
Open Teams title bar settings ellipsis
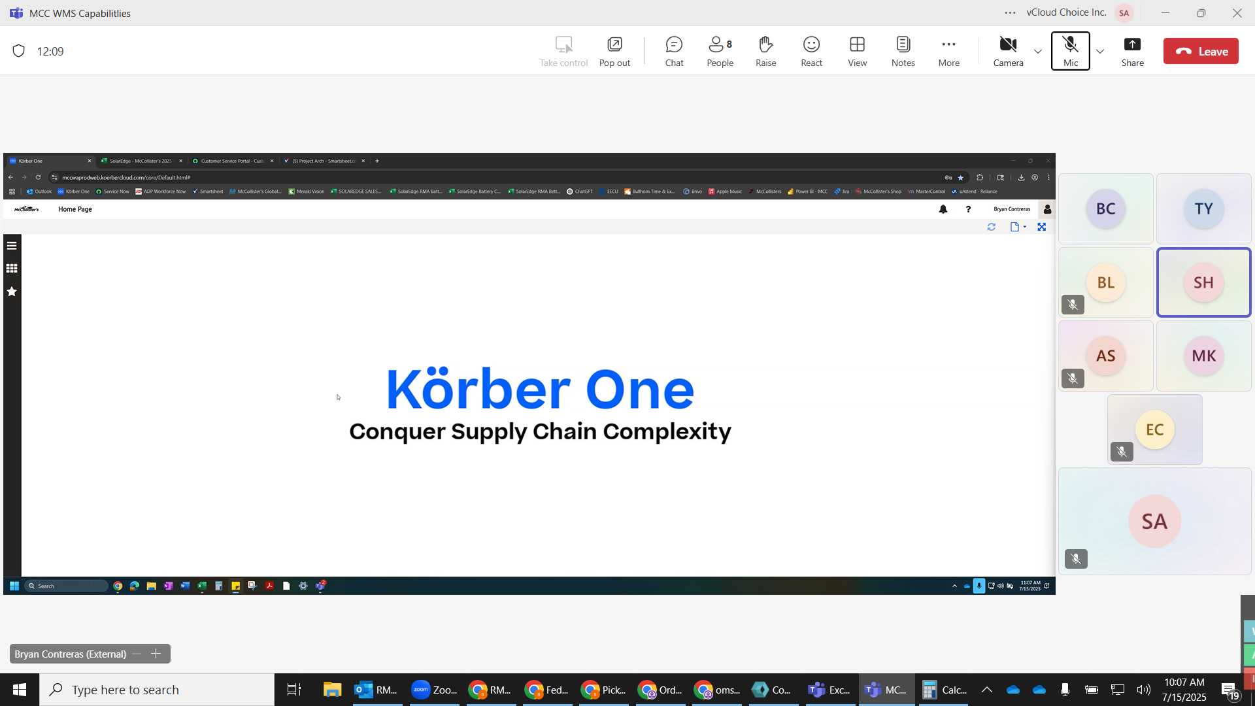1010,12
